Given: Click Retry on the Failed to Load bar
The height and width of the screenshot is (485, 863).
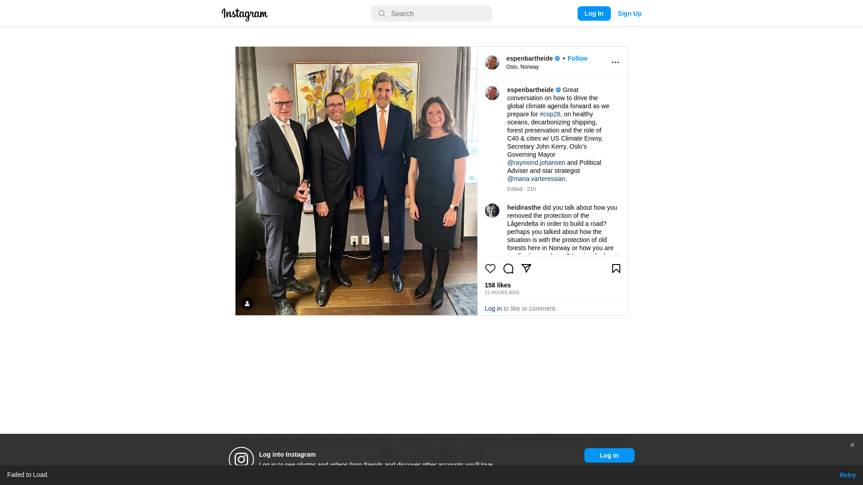Looking at the screenshot, I should 847,475.
